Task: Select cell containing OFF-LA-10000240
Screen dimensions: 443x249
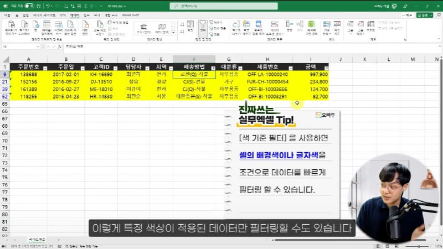Action: (267, 75)
